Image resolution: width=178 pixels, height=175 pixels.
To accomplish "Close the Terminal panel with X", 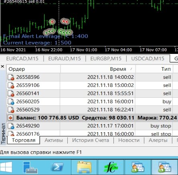I will point(2,66).
